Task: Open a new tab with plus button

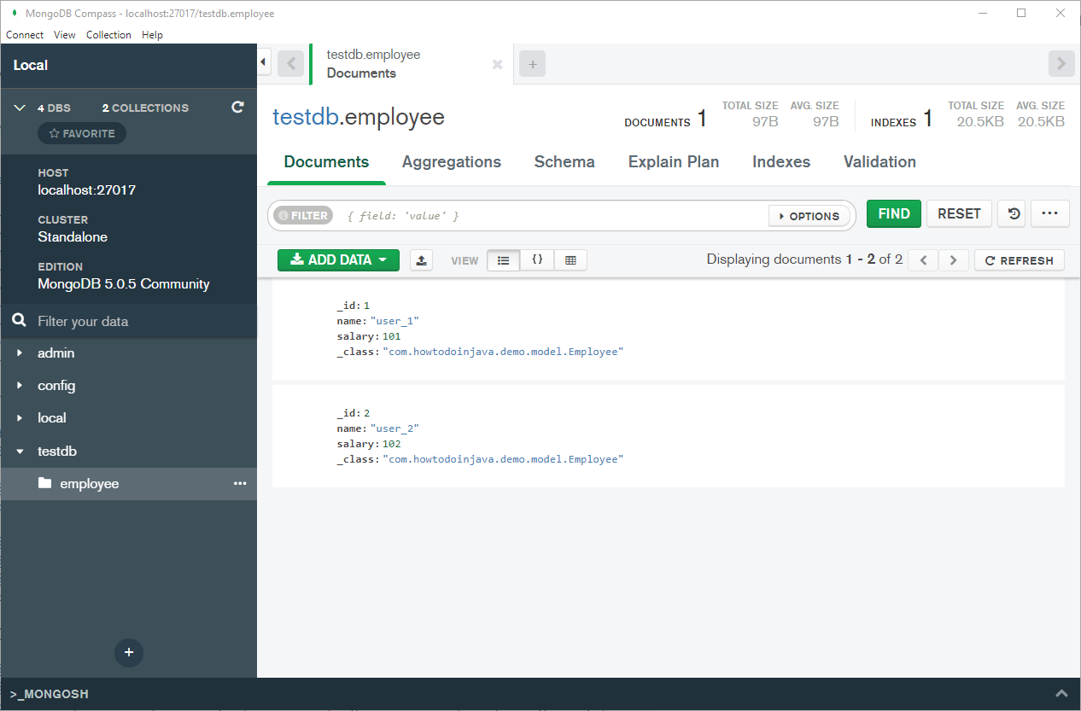Action: [532, 64]
